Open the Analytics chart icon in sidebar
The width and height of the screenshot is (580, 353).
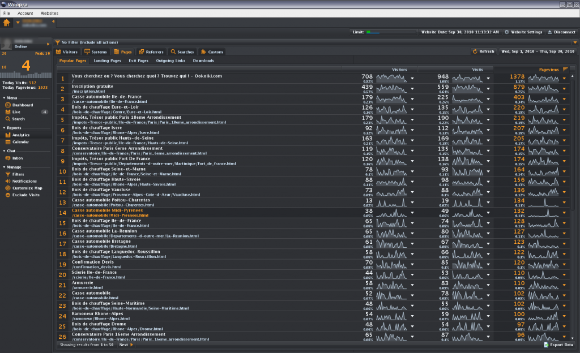click(8, 135)
